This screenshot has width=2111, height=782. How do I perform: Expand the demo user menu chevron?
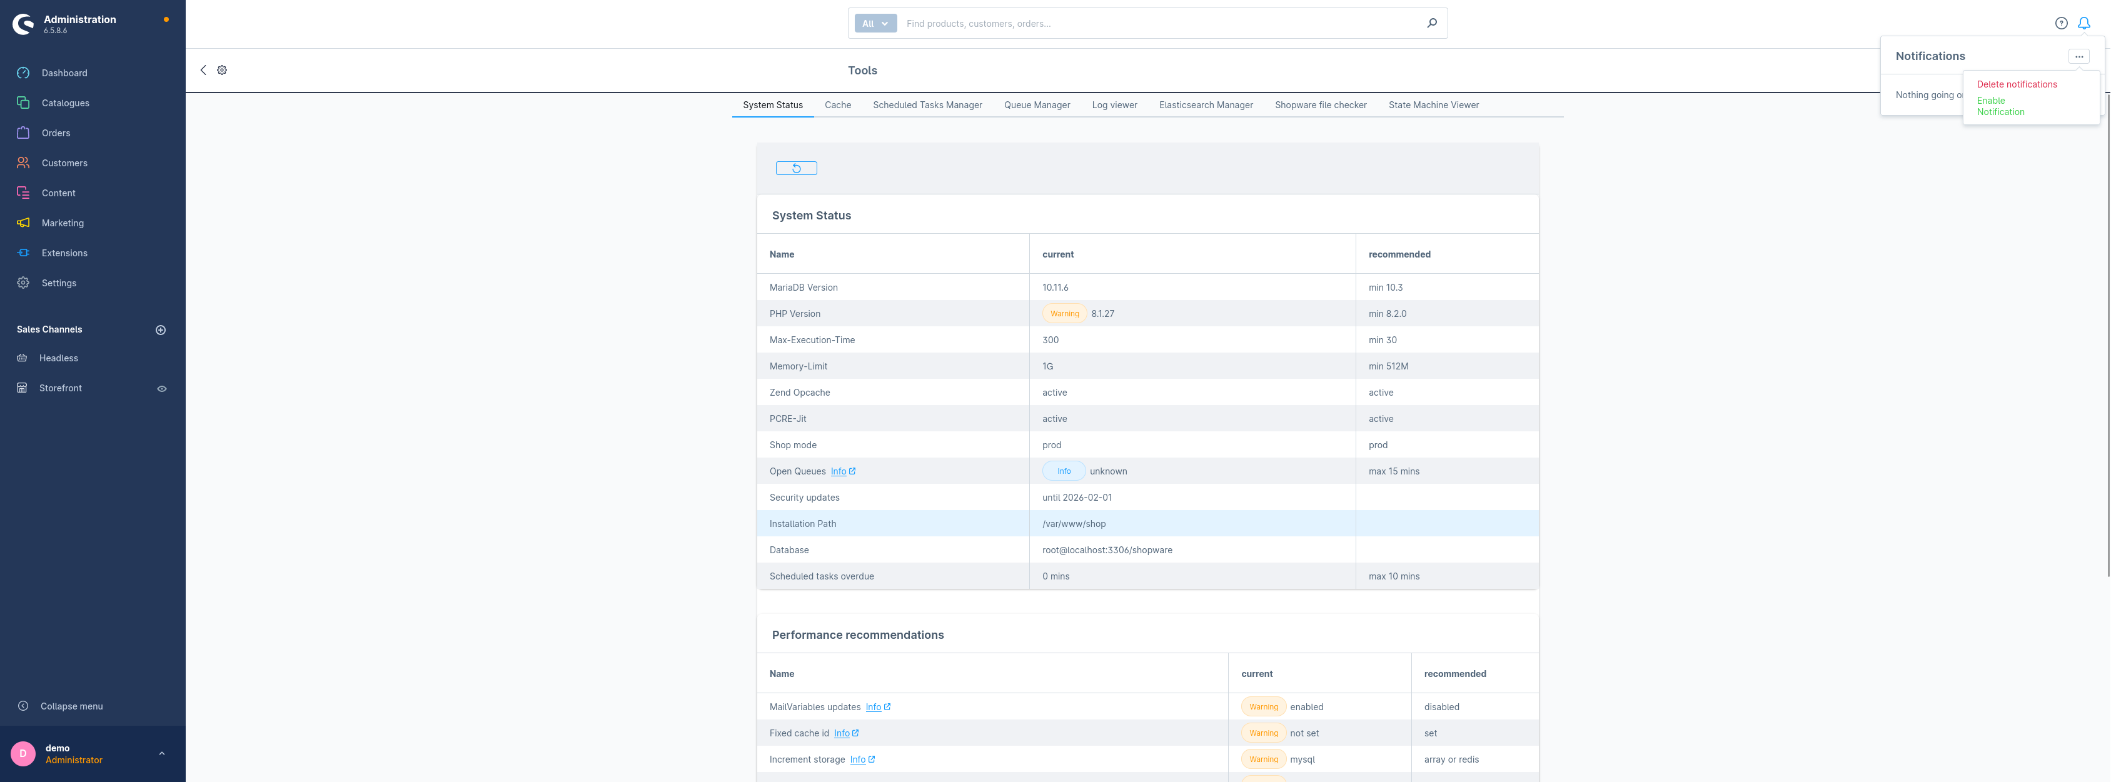click(x=161, y=753)
